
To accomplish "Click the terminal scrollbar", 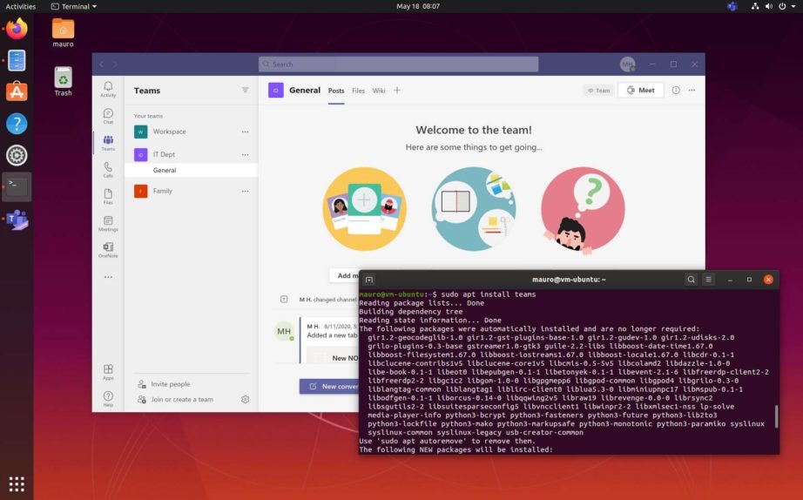I will 776,416.
